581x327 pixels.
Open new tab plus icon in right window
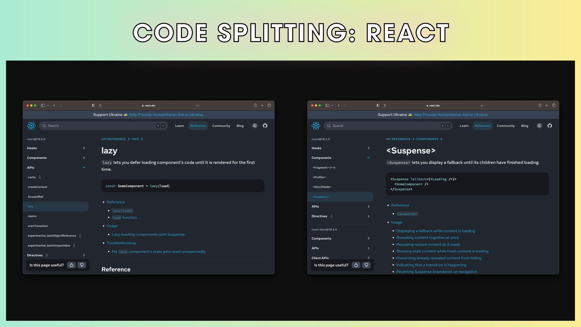(x=547, y=105)
